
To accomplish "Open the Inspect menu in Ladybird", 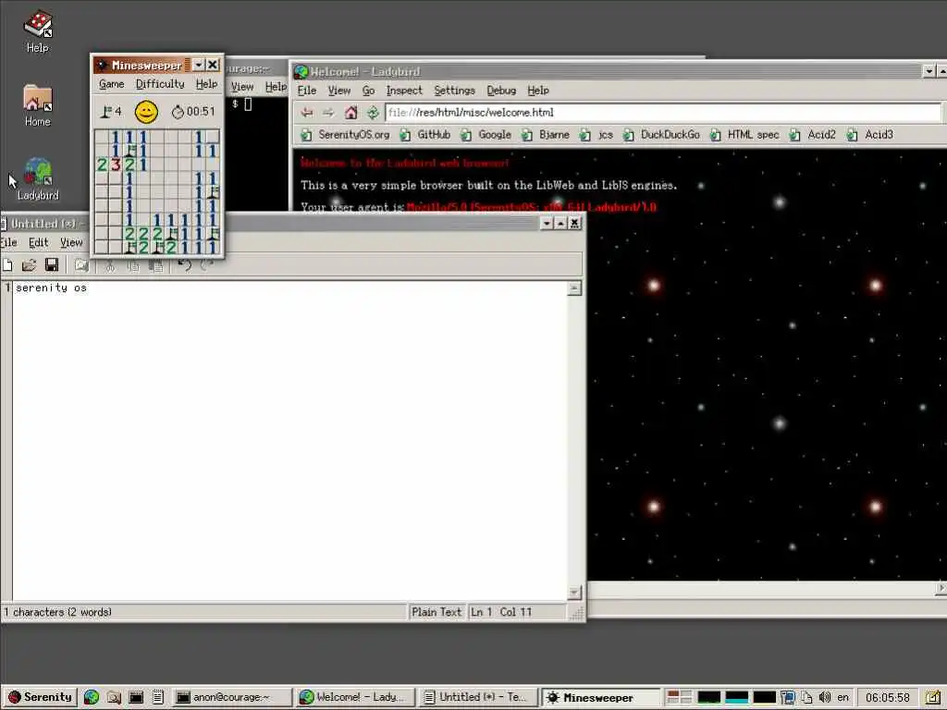I will coord(404,91).
